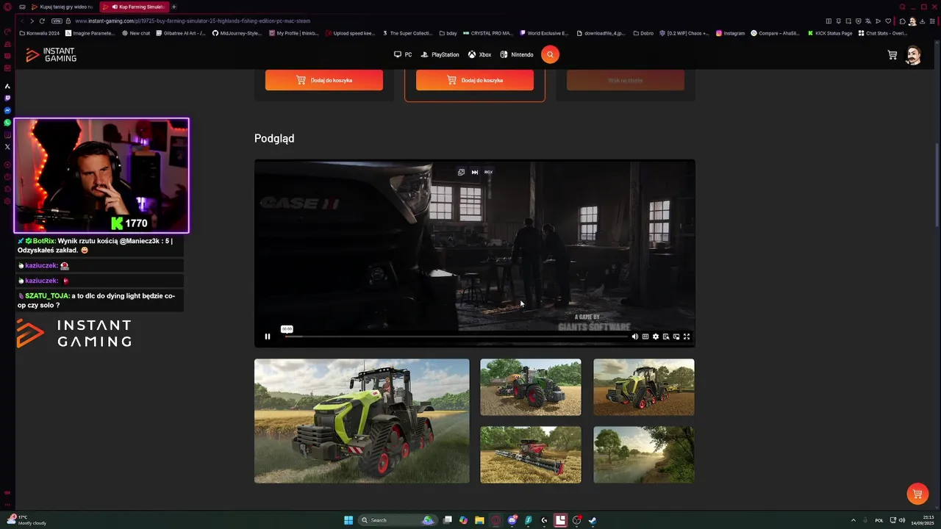Open the video player settings gear

[x=656, y=337]
